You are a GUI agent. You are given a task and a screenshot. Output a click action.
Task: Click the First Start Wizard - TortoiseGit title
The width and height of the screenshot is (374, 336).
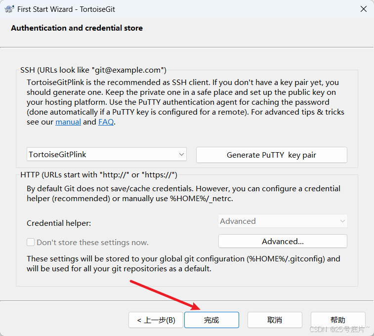coord(66,9)
